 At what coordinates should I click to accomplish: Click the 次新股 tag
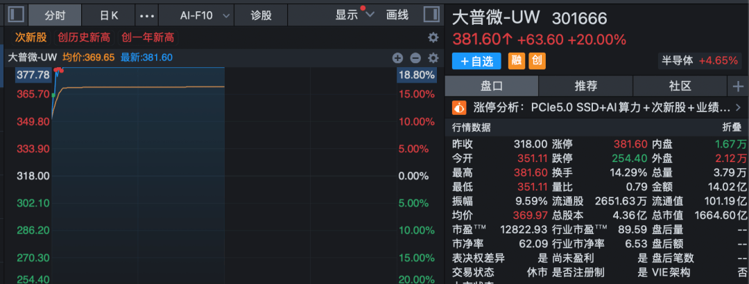tap(31, 37)
